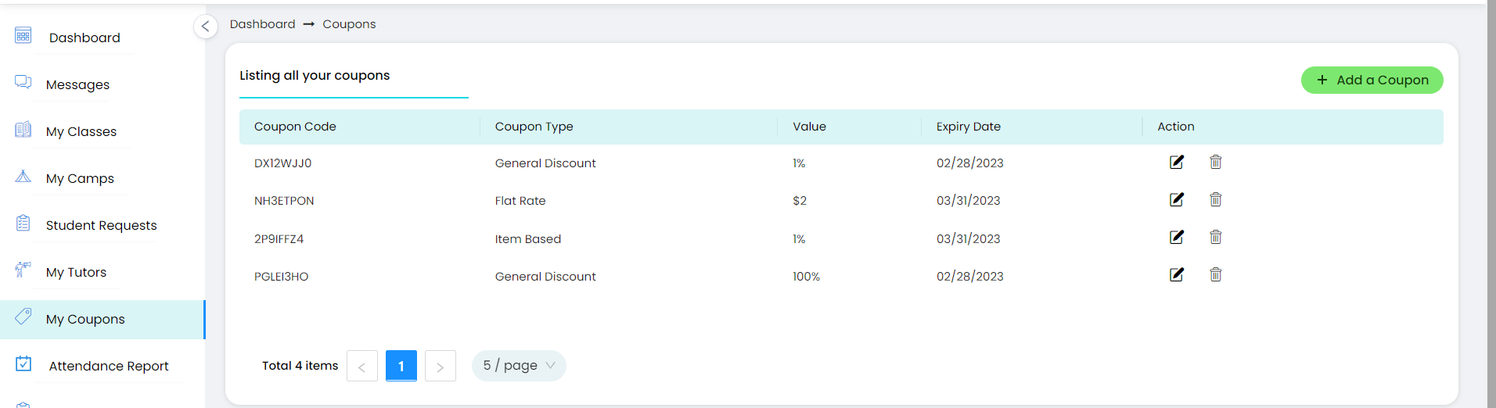Viewport: 1496px width, 408px height.
Task: Go to next page arrow
Action: (441, 366)
